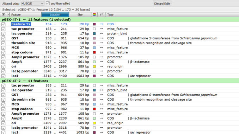This screenshot has width=239, height=134.
Task: Toggle the checkbox for MCS in pGEX-4T-2
Action: (4, 104)
